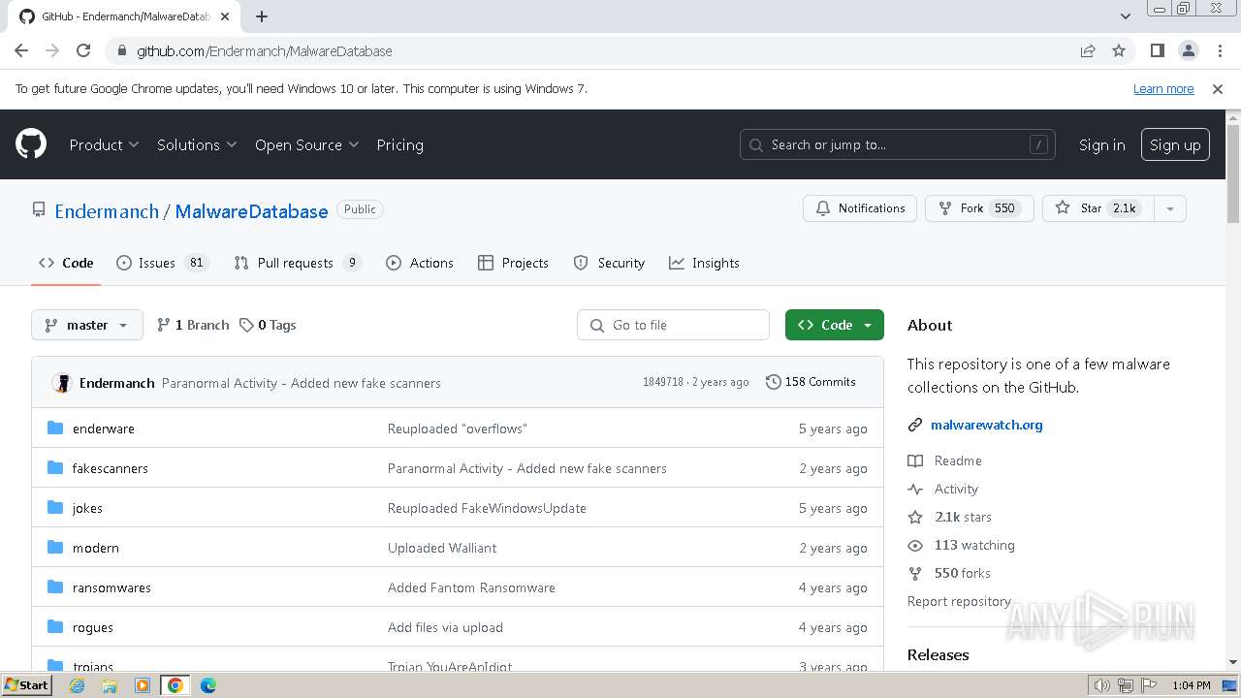The image size is (1241, 698).
Task: Click the Sign up button
Action: coord(1174,144)
